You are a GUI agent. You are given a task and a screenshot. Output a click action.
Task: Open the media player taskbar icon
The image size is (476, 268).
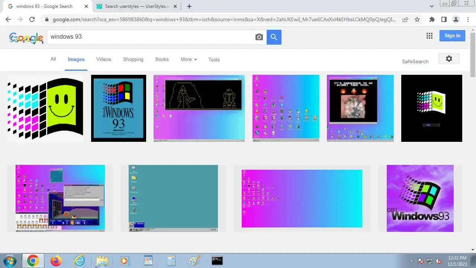point(125,261)
